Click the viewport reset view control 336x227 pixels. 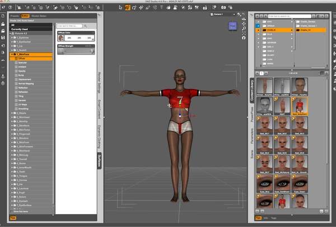click(x=244, y=38)
